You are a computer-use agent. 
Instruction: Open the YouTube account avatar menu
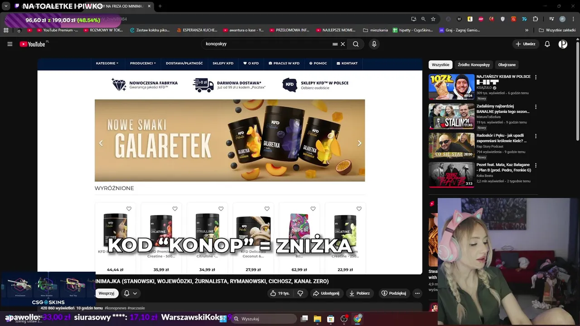pyautogui.click(x=563, y=44)
